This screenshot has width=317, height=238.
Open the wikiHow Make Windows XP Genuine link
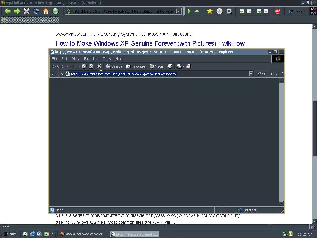[150, 43]
